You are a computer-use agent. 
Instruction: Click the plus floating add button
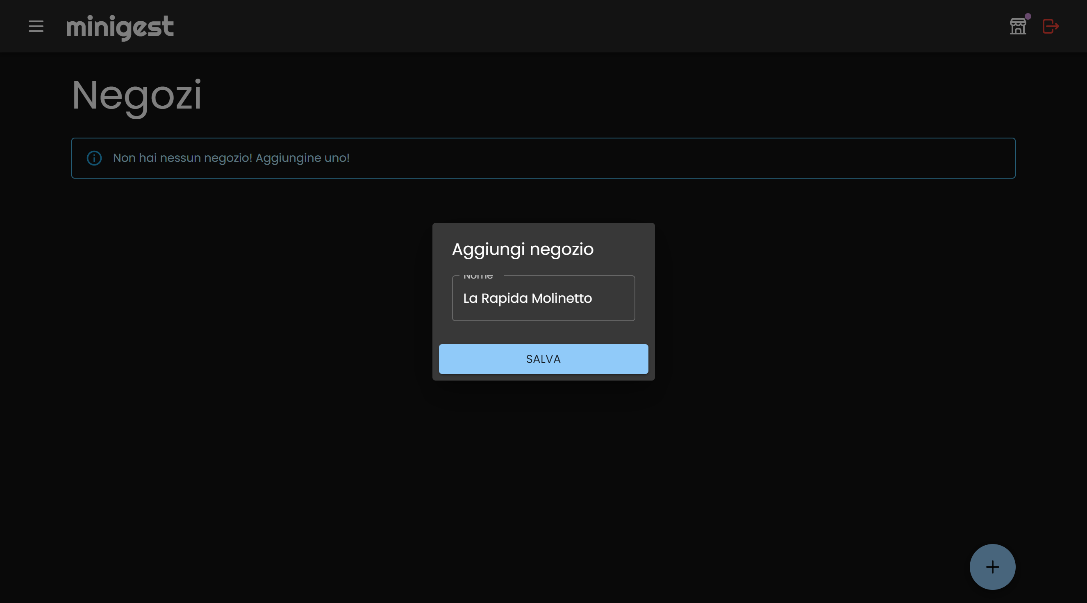click(992, 566)
